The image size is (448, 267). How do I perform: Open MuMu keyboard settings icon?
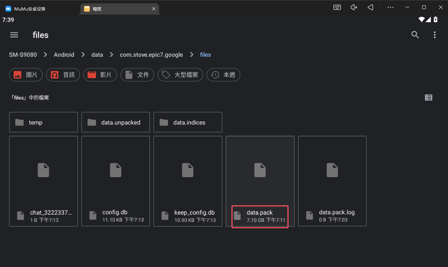337,7
